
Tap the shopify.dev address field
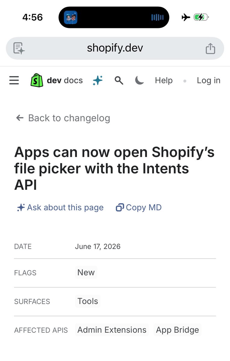[115, 48]
